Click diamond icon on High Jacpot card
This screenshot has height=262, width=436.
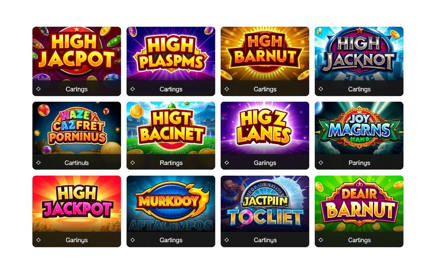[x=38, y=89]
